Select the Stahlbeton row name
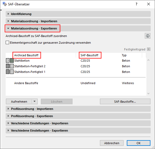Image resolution: width=155 pixels, height=149 pixels. [x=22, y=61]
